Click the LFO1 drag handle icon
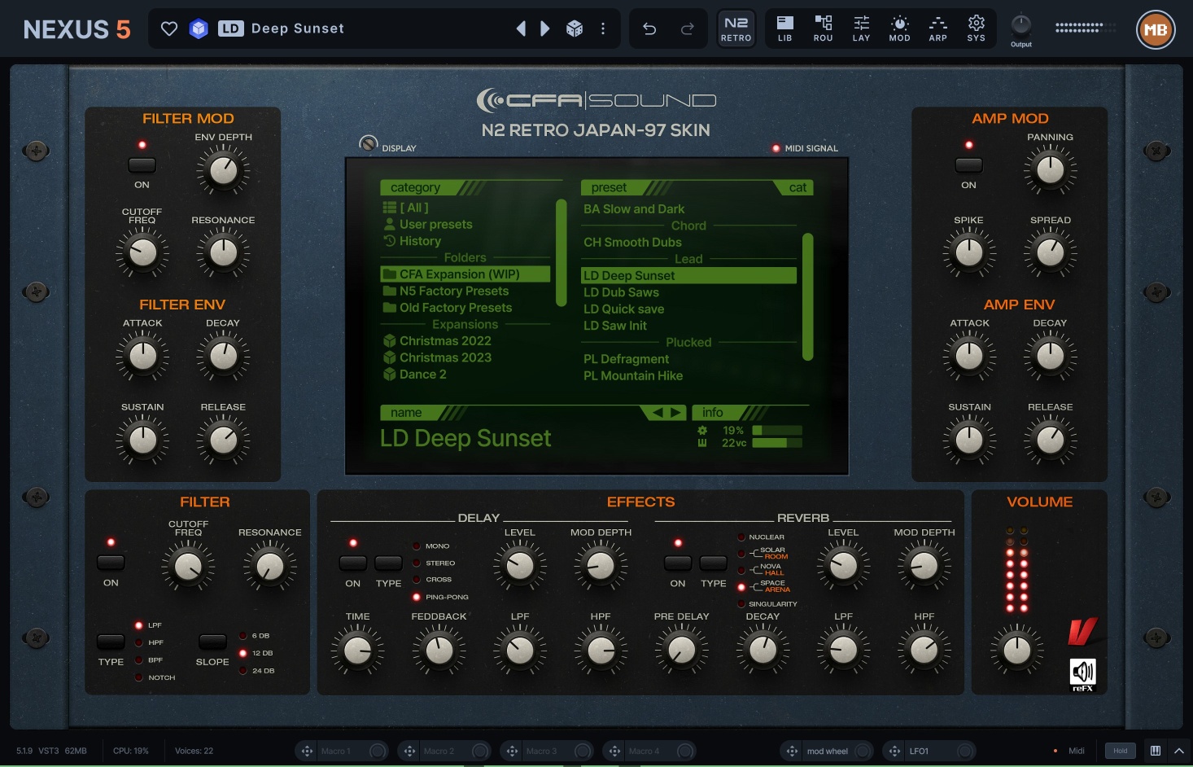The width and height of the screenshot is (1193, 767). click(x=894, y=751)
